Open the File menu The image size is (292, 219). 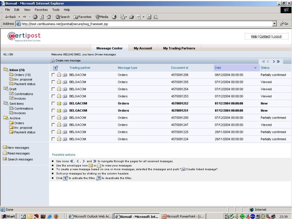tap(7, 10)
